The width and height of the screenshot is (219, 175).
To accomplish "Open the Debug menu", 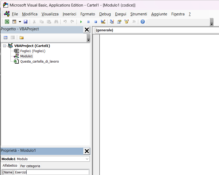I will point(105,14).
